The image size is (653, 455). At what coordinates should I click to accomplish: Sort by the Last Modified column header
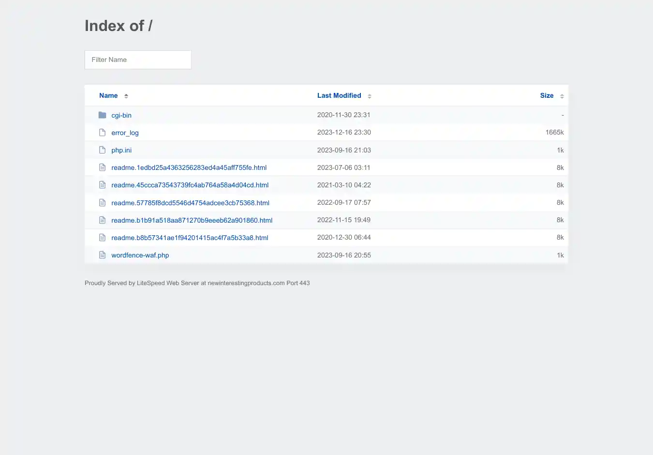pyautogui.click(x=339, y=96)
